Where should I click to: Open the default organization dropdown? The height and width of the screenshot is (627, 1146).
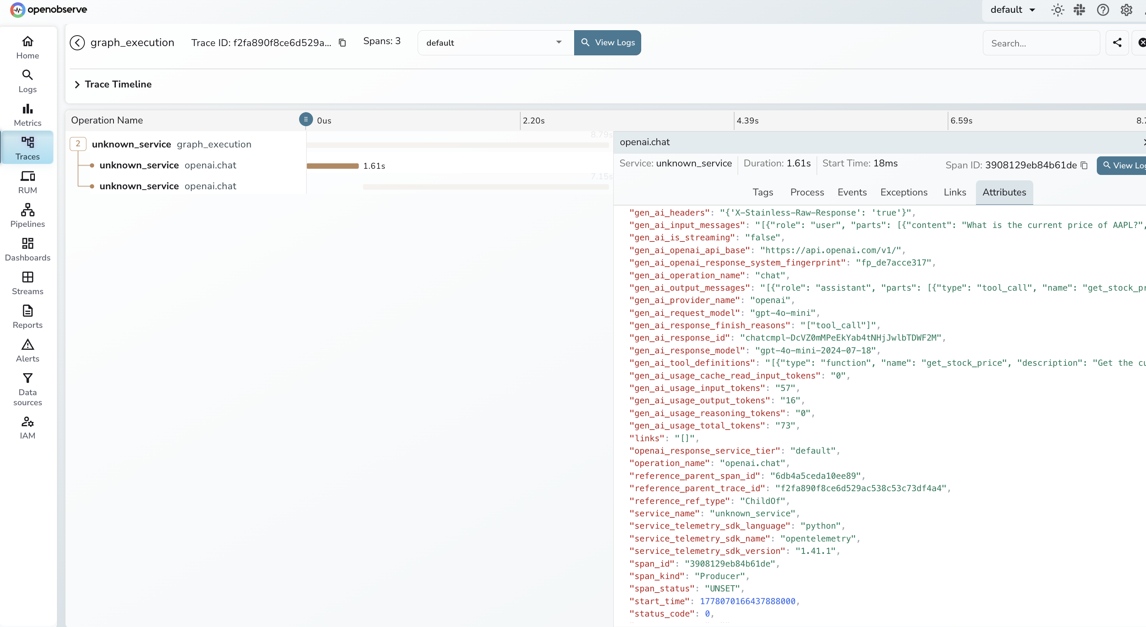(1013, 10)
